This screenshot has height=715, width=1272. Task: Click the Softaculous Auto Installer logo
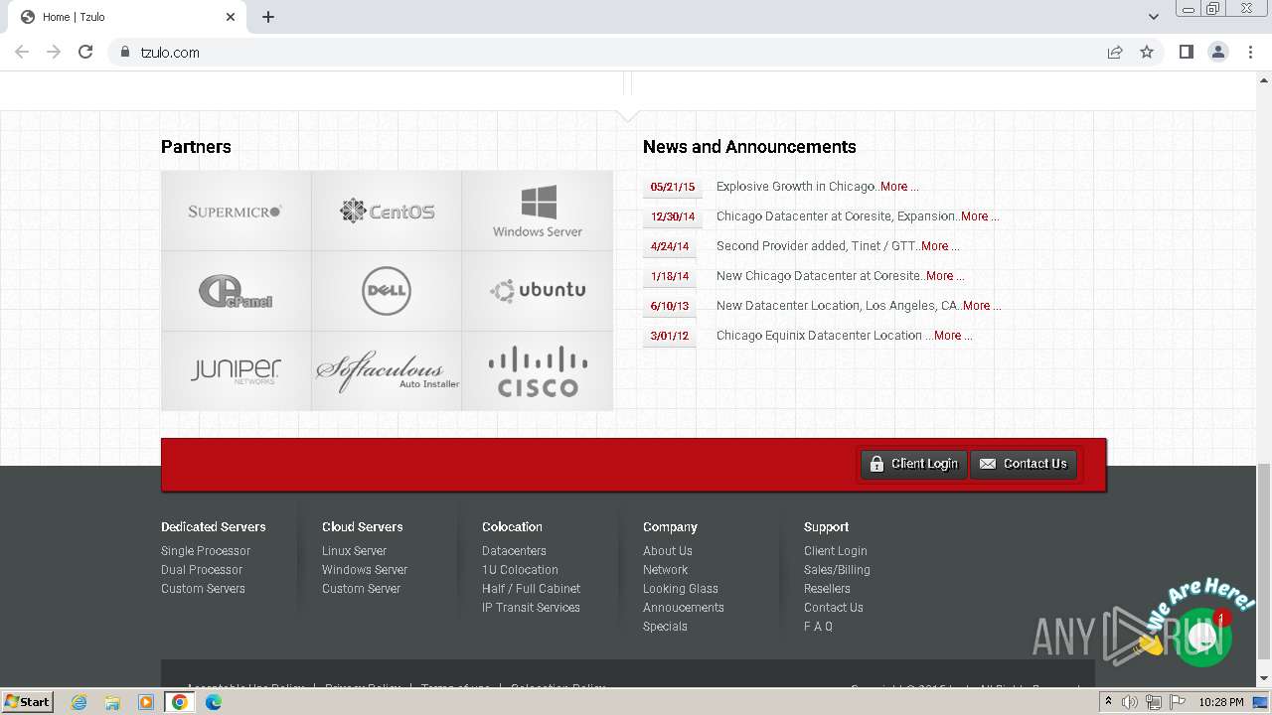387,370
